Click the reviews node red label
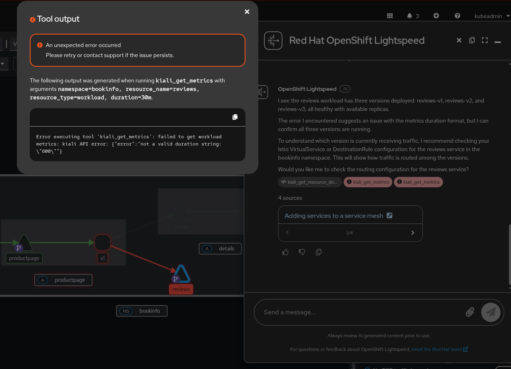The height and width of the screenshot is (369, 511). tap(181, 289)
